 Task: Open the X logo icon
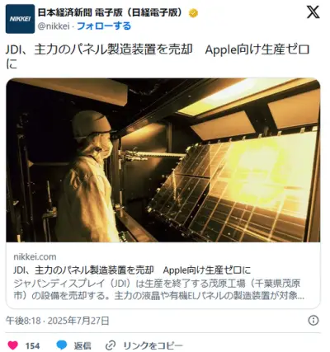[x=313, y=12]
